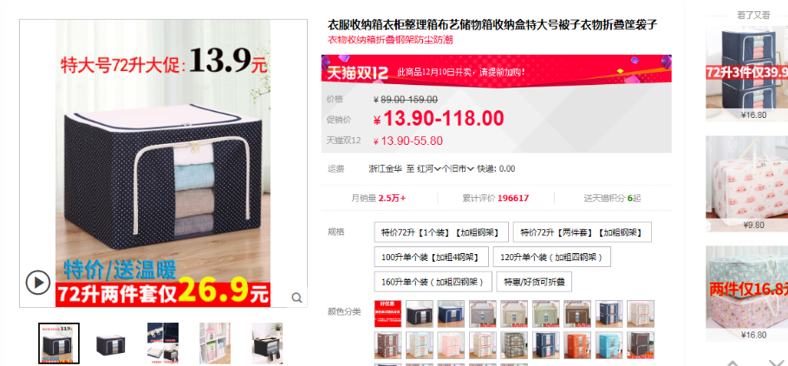Select the red 好优惠 color swatch
Screen dimensions: 788x366
[388, 314]
